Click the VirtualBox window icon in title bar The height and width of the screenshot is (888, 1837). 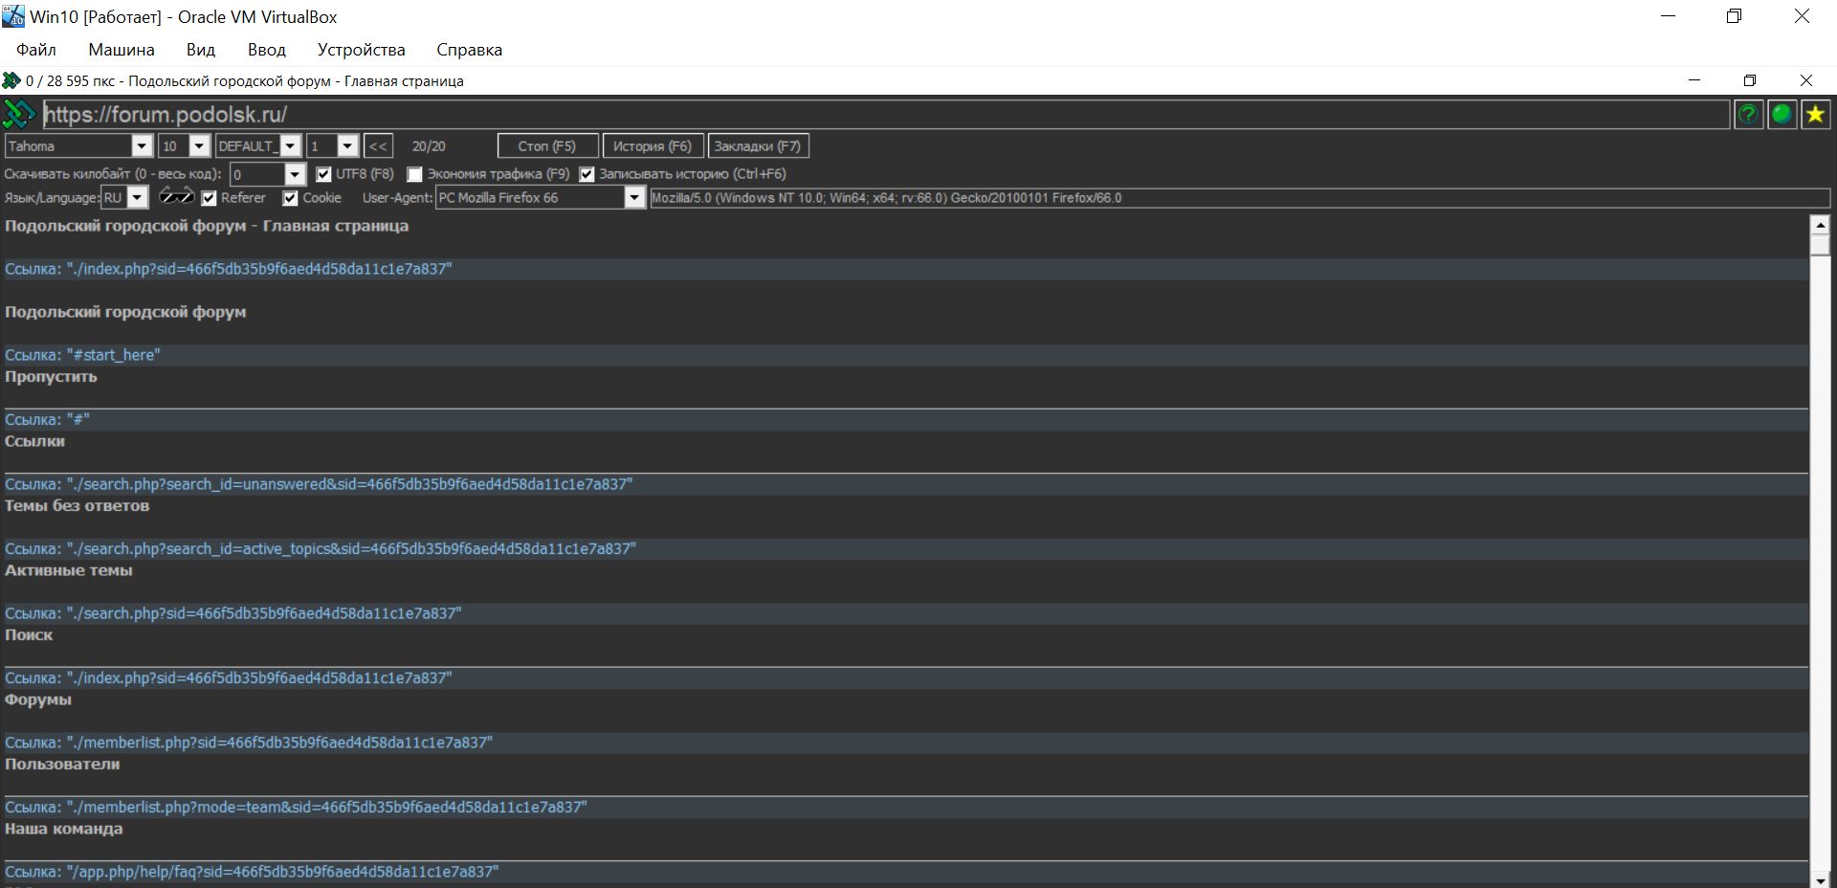tap(13, 16)
